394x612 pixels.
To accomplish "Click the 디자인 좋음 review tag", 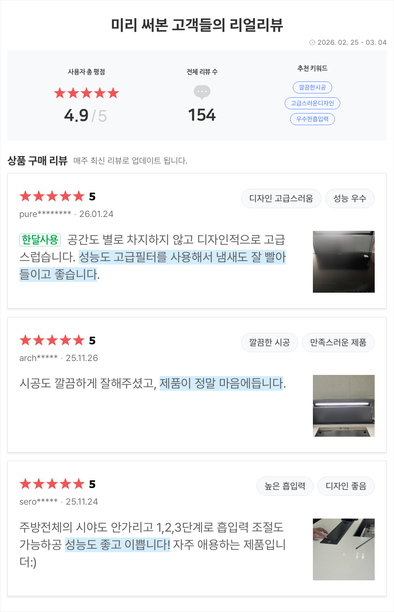I will coord(346,486).
